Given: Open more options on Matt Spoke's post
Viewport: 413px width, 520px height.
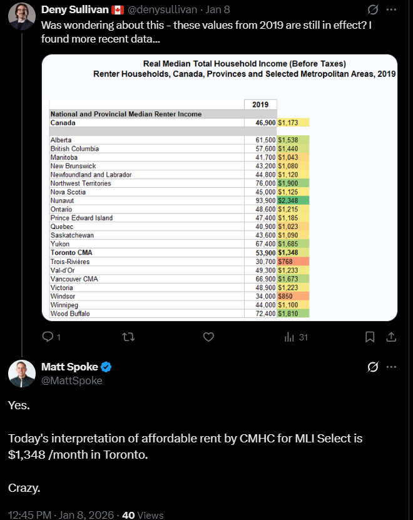Looking at the screenshot, I should pyautogui.click(x=391, y=367).
